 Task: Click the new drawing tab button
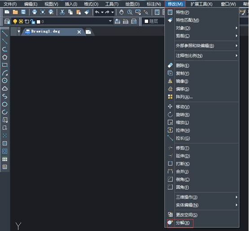[x=88, y=32]
